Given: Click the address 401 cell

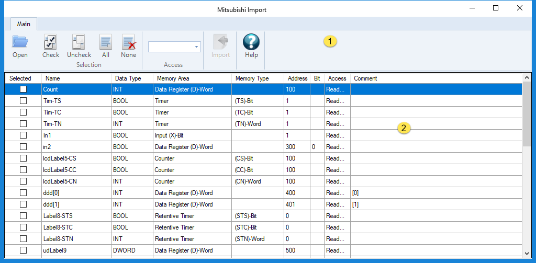Looking at the screenshot, I should click(x=297, y=204).
